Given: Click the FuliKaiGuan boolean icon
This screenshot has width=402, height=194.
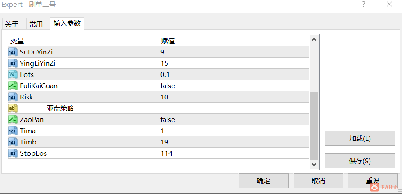Looking at the screenshot, I should pyautogui.click(x=13, y=86).
